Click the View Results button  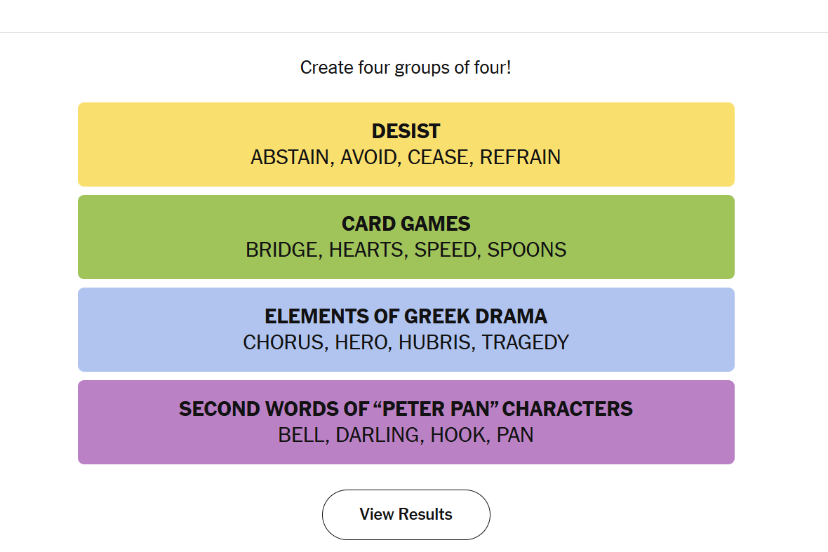[x=406, y=514]
